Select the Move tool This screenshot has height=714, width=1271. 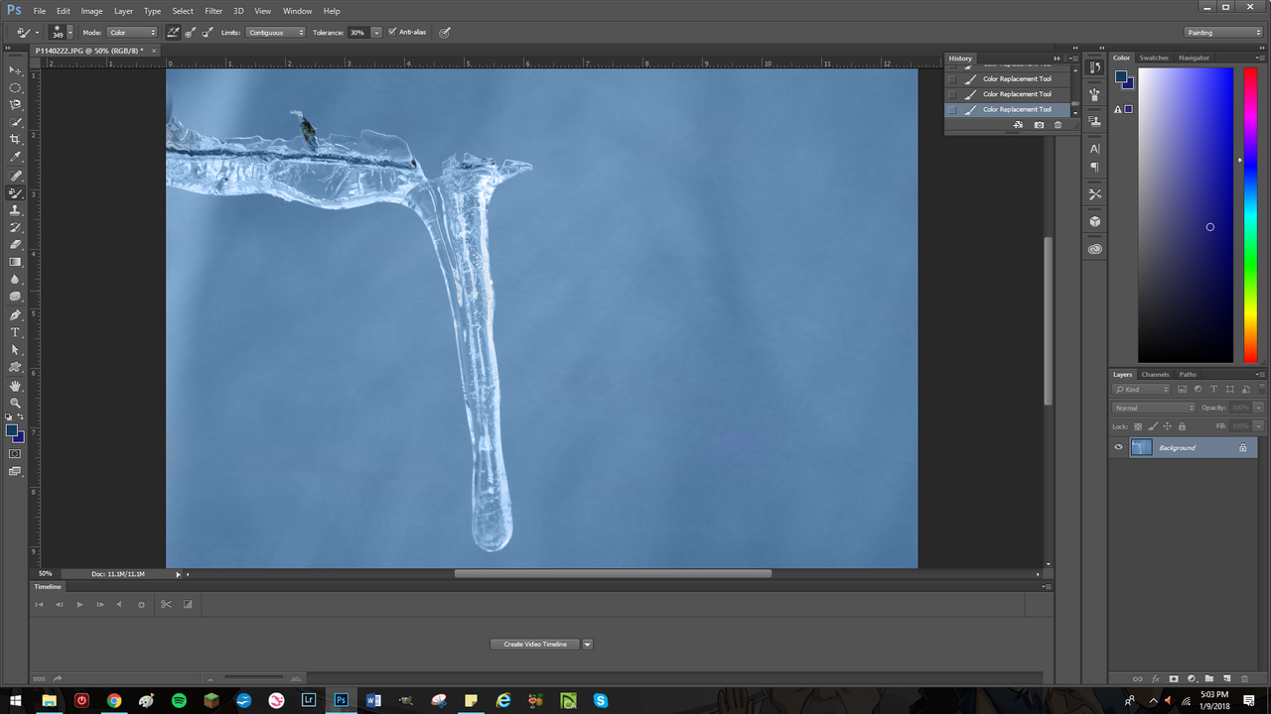click(x=15, y=70)
